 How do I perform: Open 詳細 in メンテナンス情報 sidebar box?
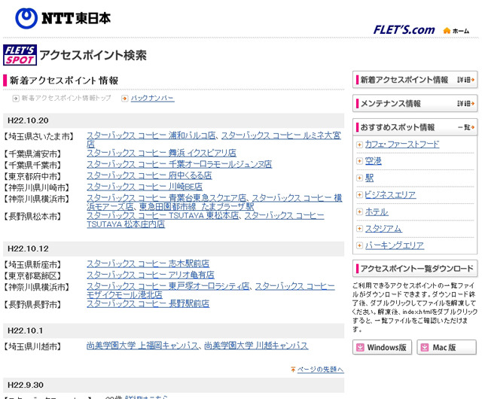465,104
